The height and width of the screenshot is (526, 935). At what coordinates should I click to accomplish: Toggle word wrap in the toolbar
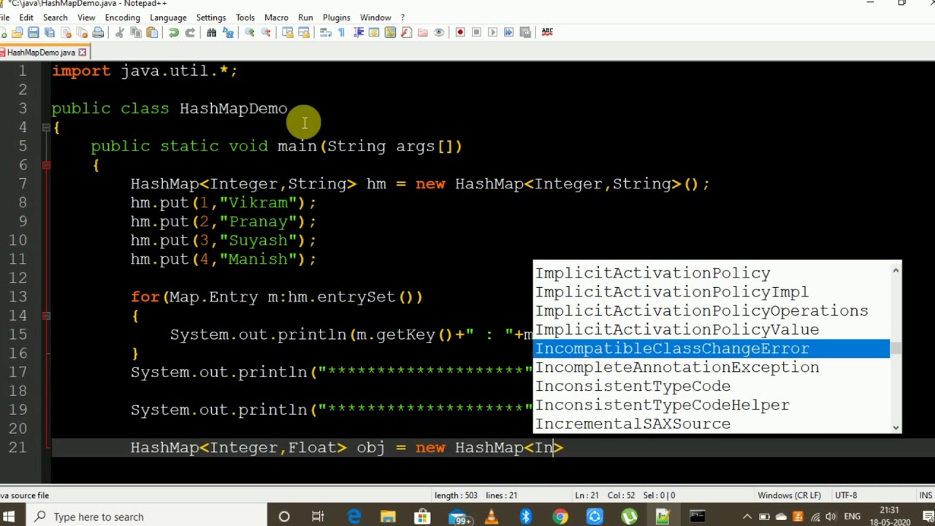(326, 32)
